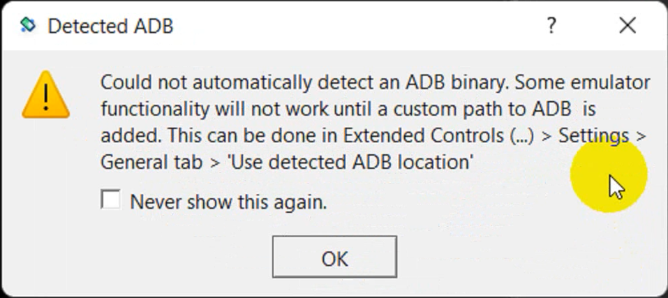668x298 pixels.
Task: Click the 'Use detected ADB location' quoted text
Action: [351, 163]
